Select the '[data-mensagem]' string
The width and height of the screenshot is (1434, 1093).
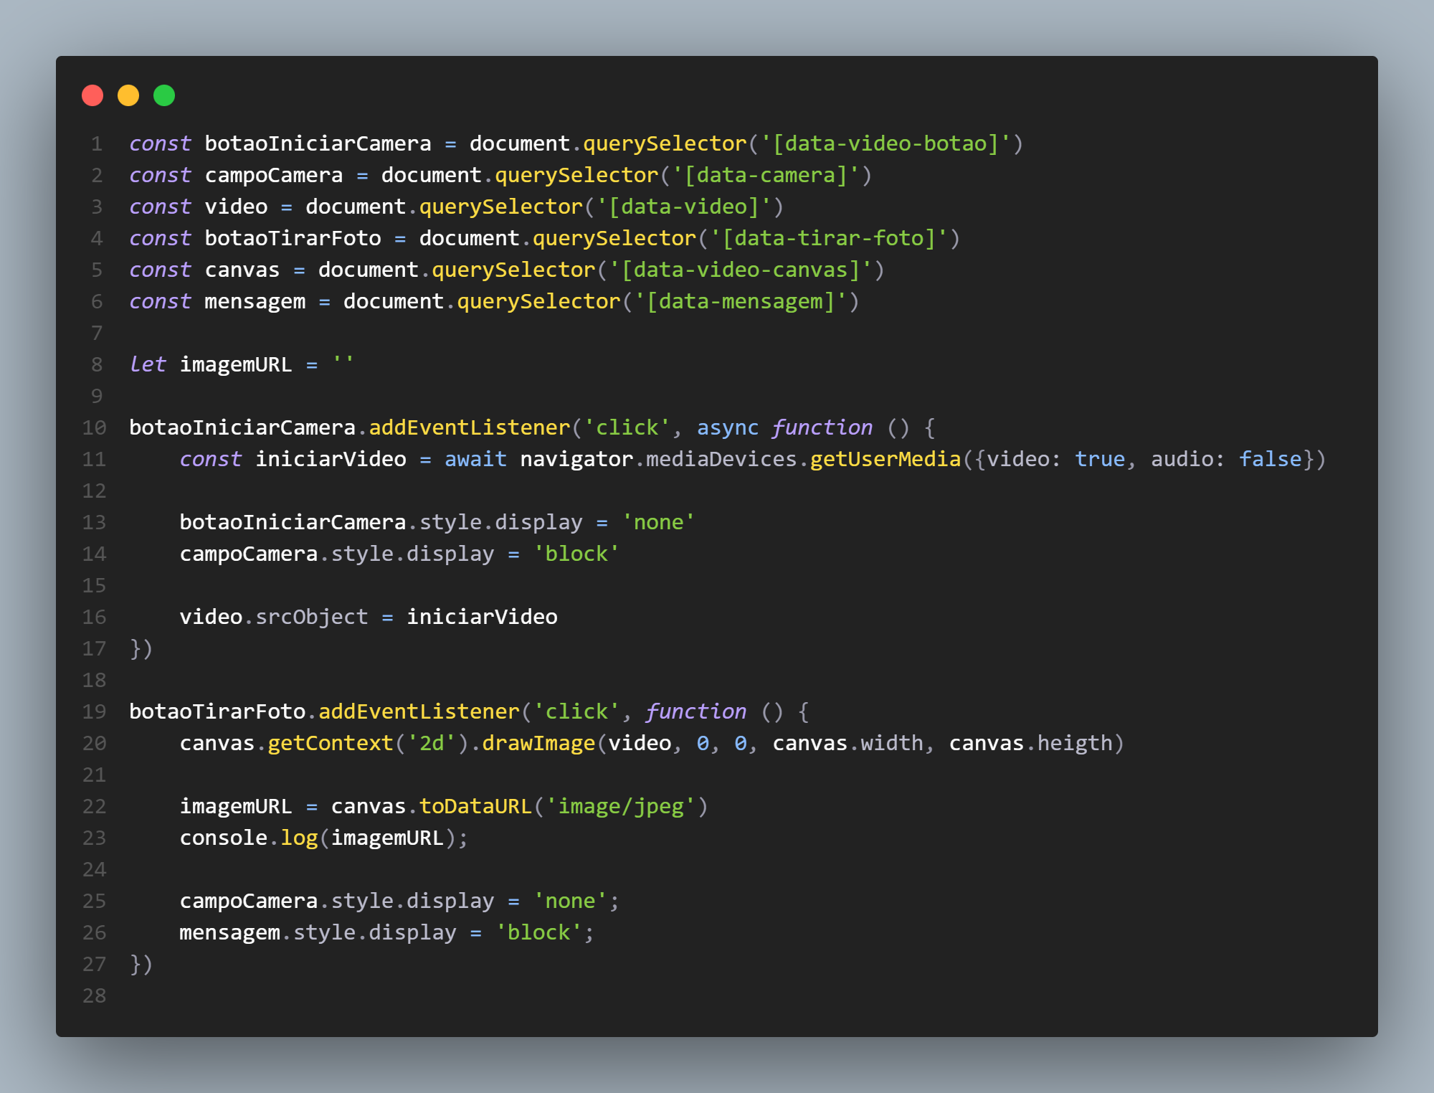(741, 301)
